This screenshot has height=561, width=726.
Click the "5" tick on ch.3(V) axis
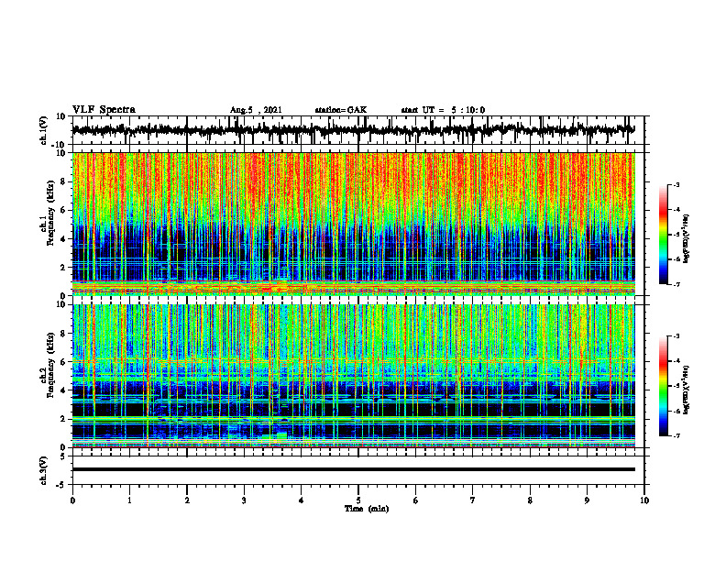63,456
